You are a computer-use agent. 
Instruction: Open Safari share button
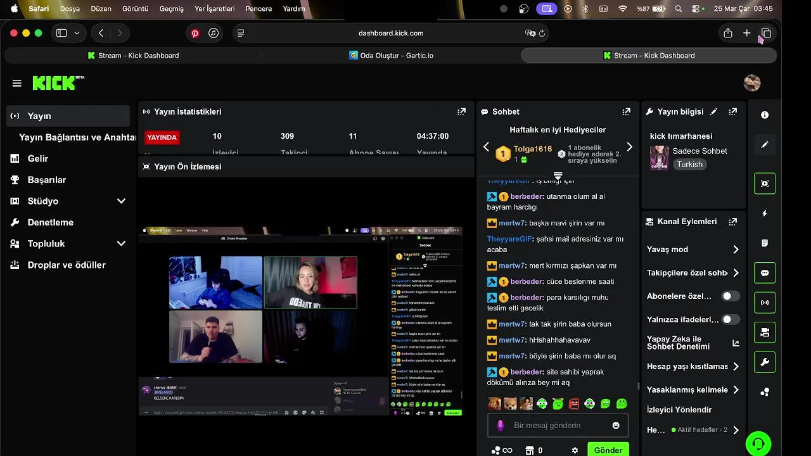point(728,33)
